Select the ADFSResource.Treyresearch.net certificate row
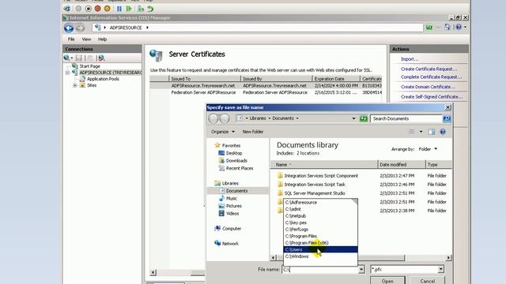The height and width of the screenshot is (284, 506). (266, 86)
